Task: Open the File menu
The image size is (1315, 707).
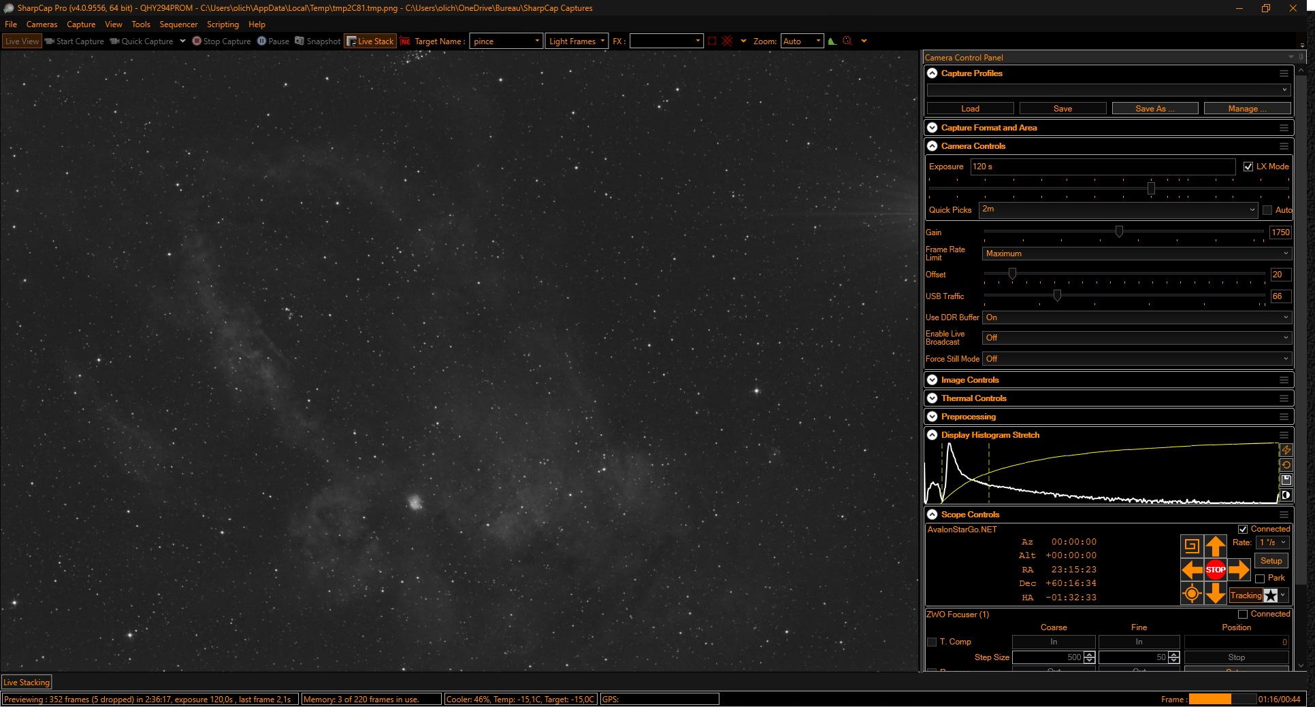Action: click(x=11, y=24)
